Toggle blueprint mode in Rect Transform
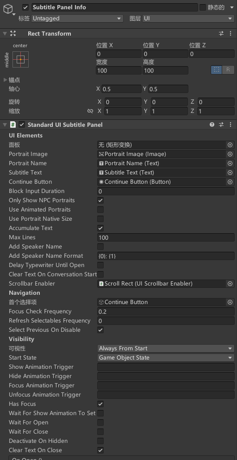The width and height of the screenshot is (237, 460). click(217, 70)
